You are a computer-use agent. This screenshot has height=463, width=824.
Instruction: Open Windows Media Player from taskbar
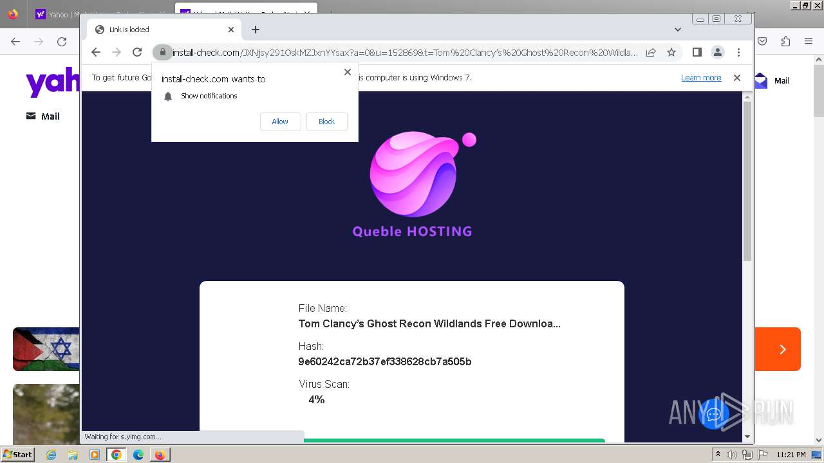(95, 455)
